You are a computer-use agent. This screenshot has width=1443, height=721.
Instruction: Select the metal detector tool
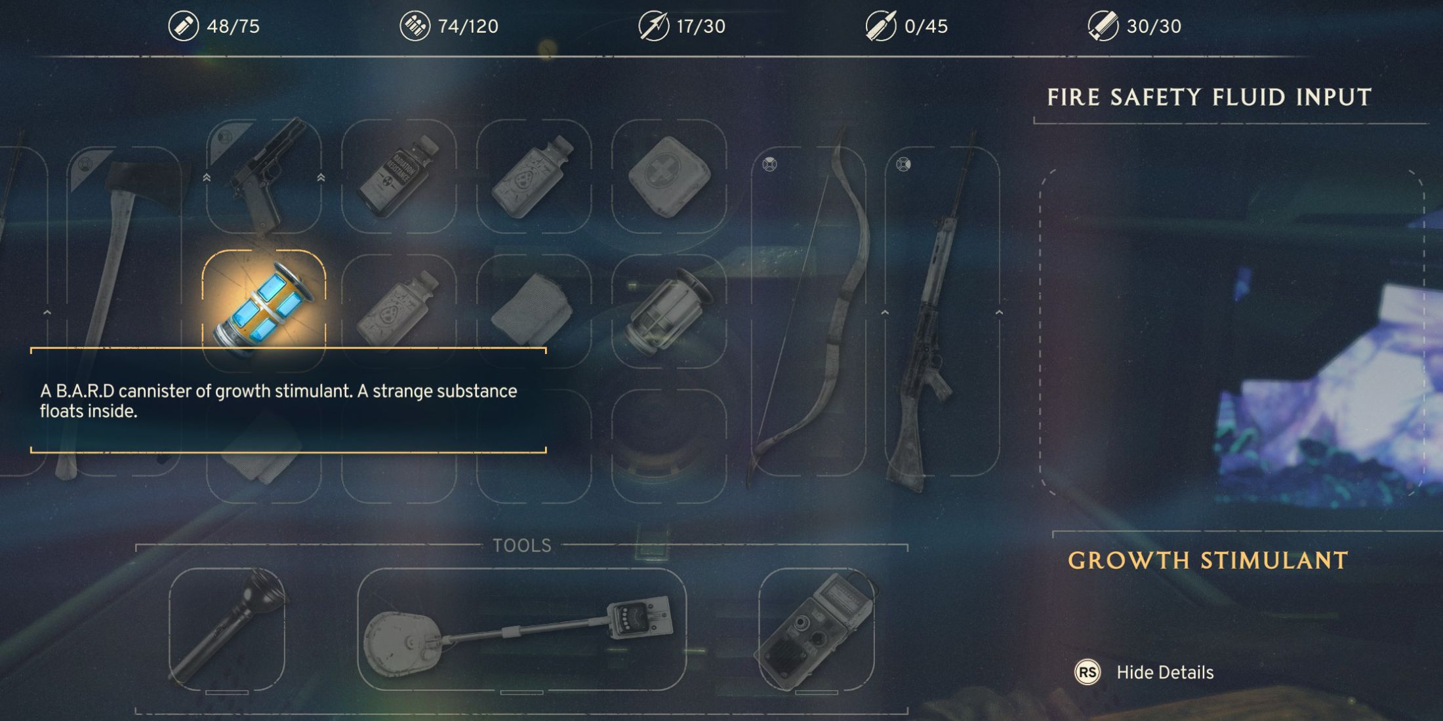[521, 629]
